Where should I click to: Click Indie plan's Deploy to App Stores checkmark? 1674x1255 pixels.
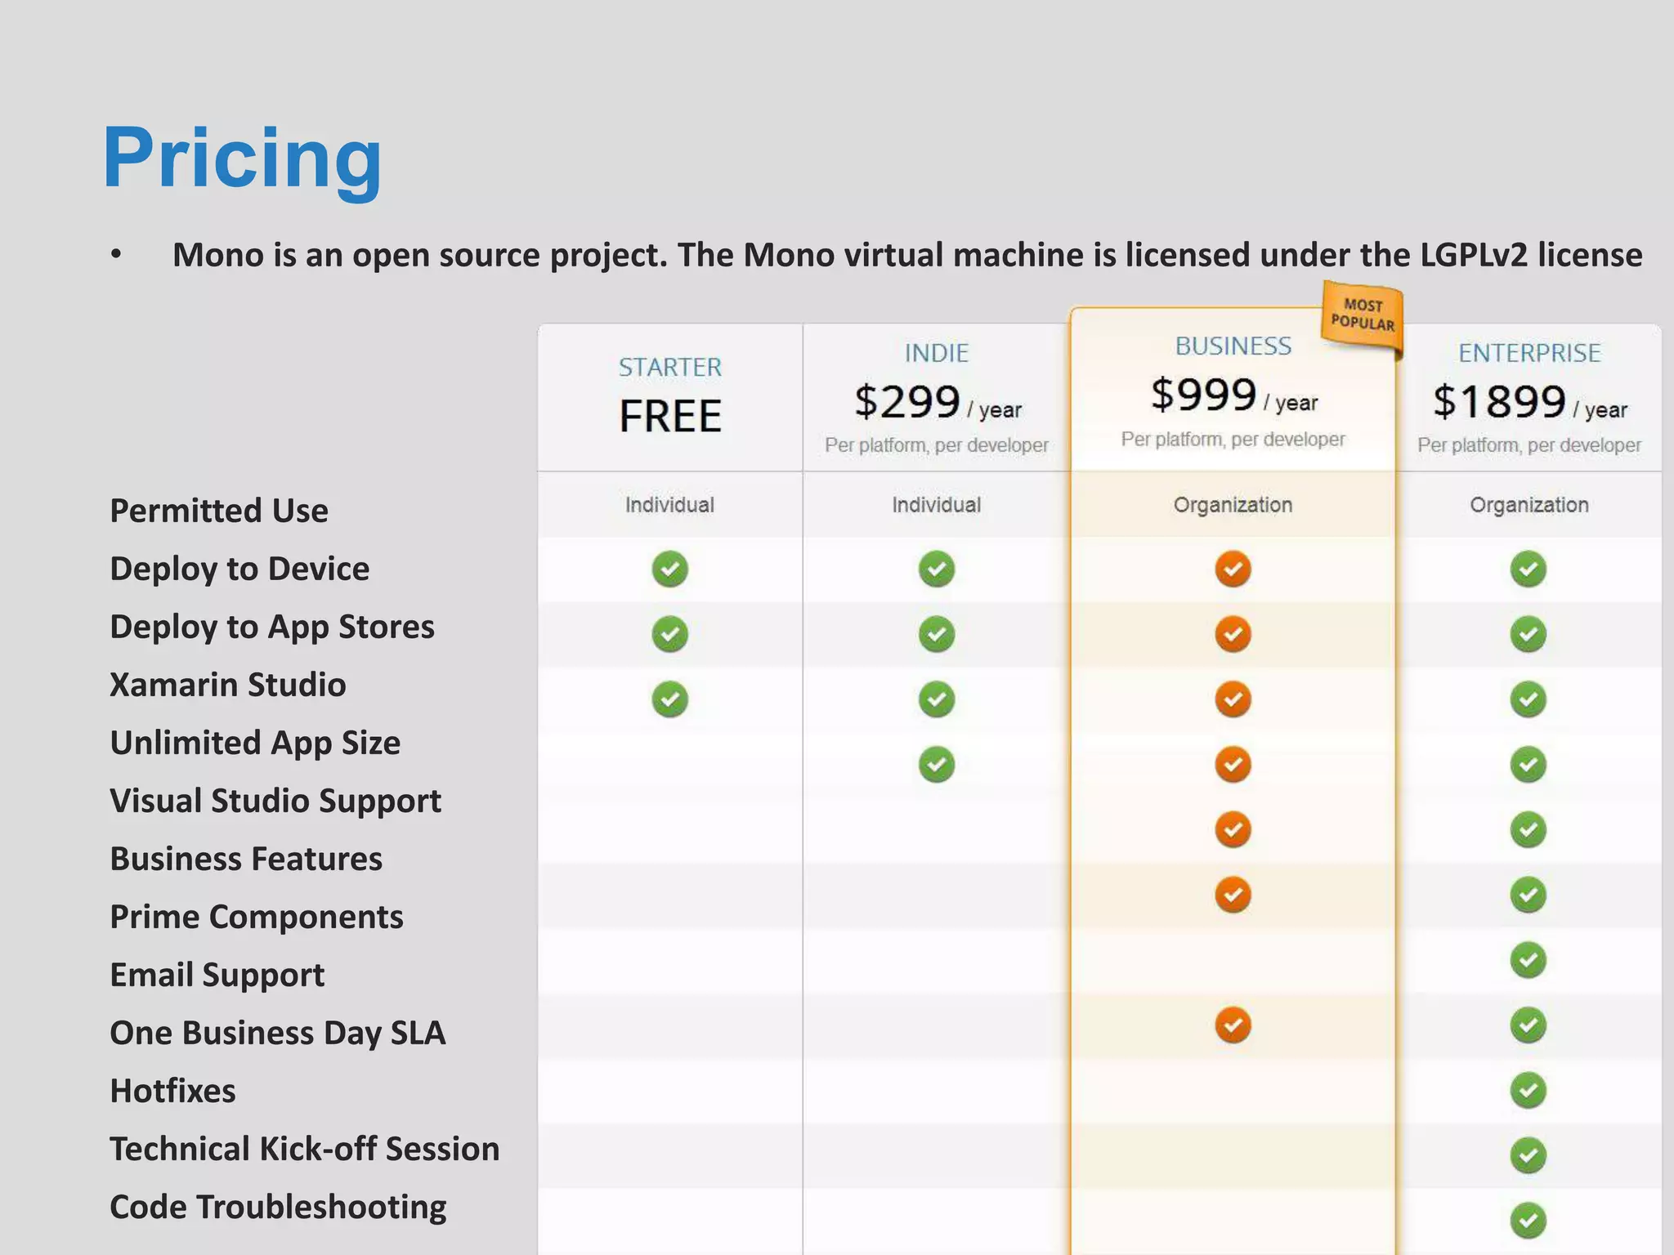pos(936,634)
